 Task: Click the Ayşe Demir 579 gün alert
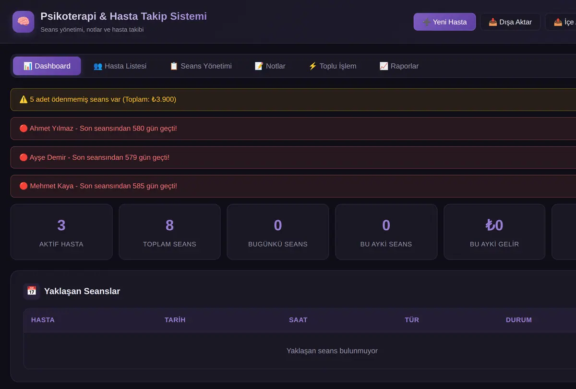pos(293,157)
